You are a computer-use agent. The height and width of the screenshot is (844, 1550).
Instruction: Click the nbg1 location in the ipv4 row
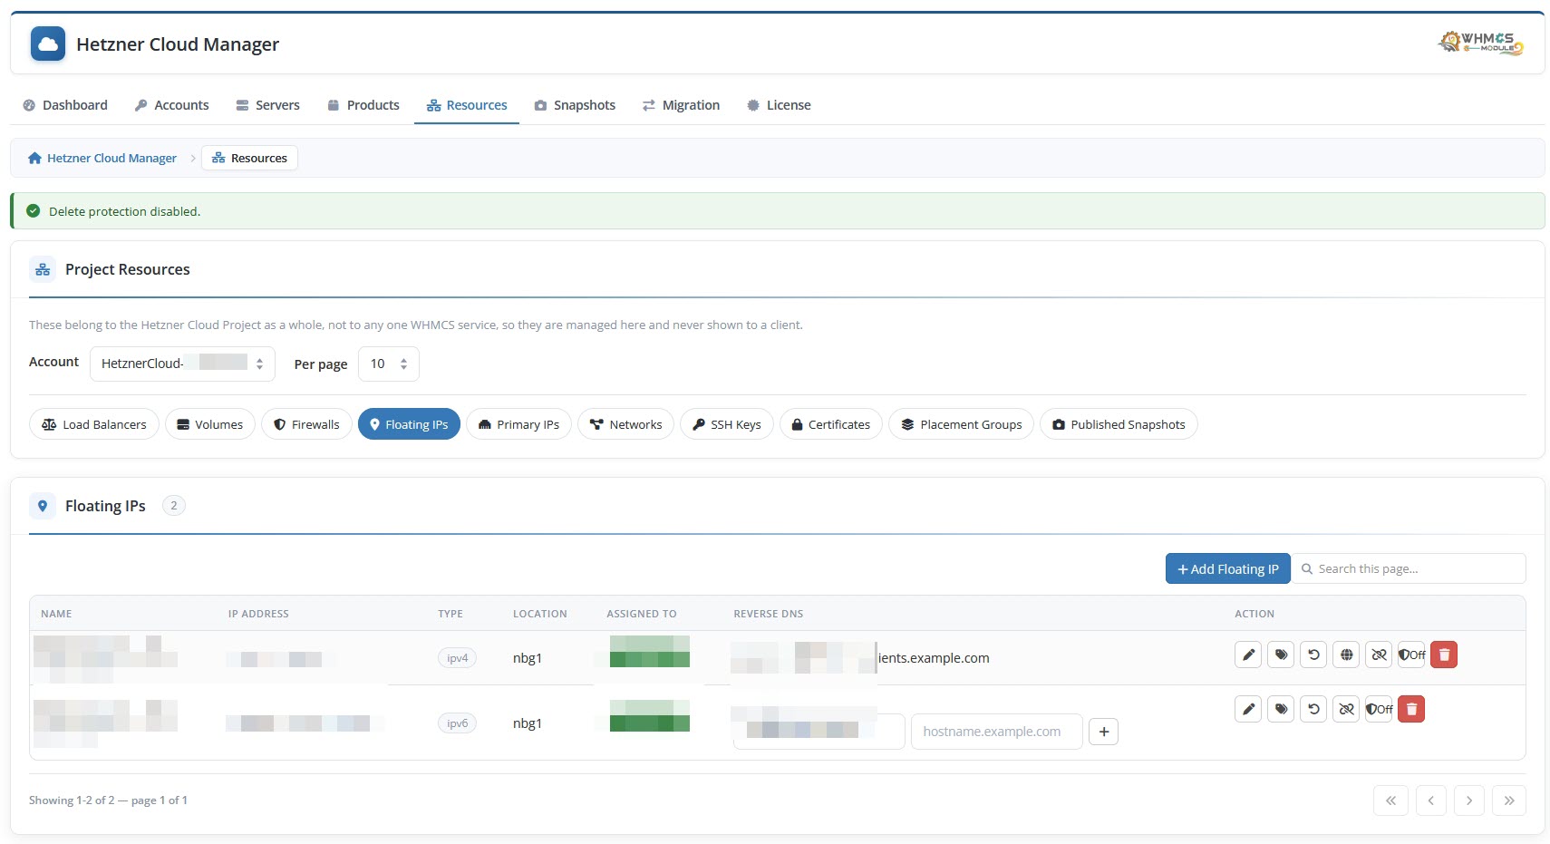coord(528,658)
